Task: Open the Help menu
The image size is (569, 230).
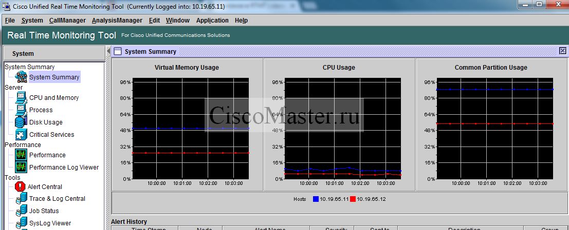Action: 241,20
